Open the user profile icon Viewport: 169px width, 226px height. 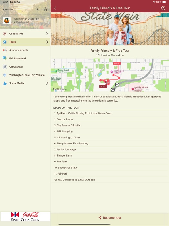[x=163, y=8]
